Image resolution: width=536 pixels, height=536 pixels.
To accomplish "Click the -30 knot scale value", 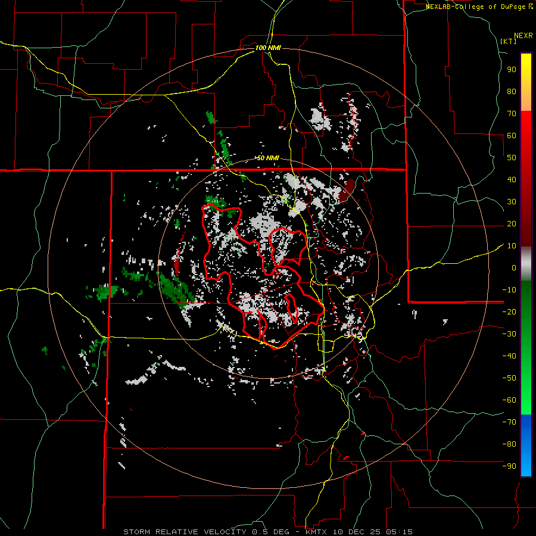I will click(x=509, y=334).
